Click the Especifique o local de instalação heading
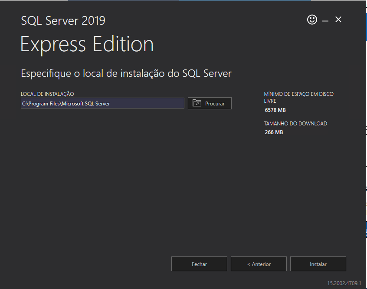Viewport: 367px width, 289px height. [126, 73]
